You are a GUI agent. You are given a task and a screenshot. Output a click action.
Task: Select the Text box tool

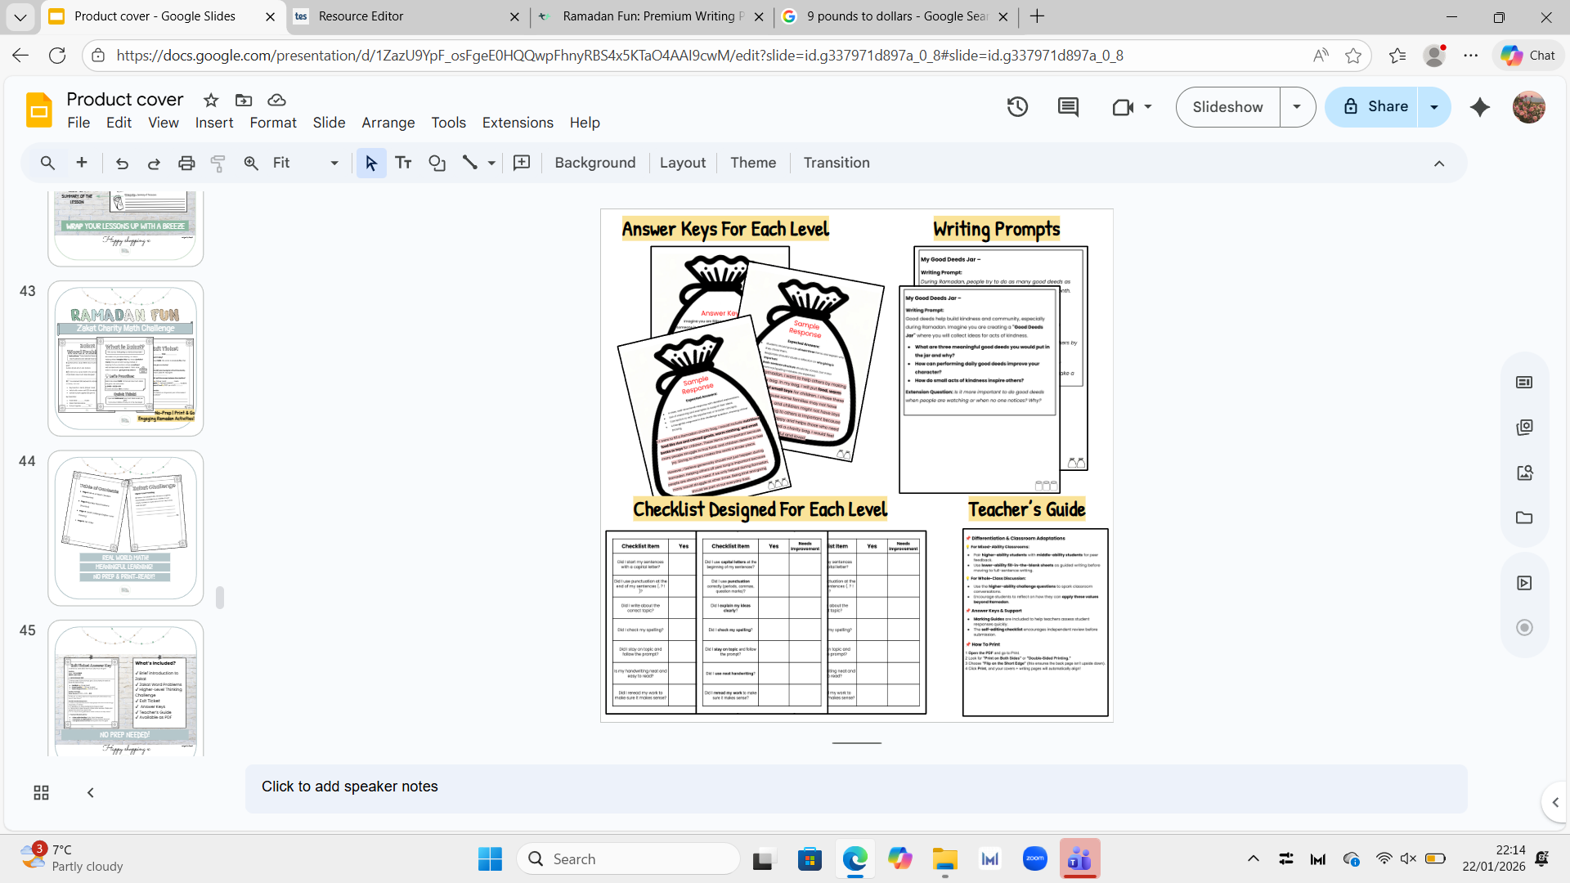[x=403, y=163]
